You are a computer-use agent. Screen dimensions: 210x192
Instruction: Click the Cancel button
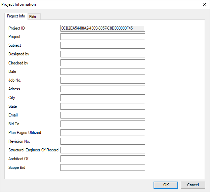pyautogui.click(x=193, y=185)
